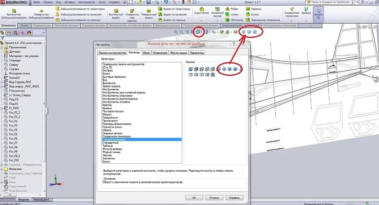Switch to the Эскиз ribbon tab
This screenshot has width=379, height=205.
(24, 26)
